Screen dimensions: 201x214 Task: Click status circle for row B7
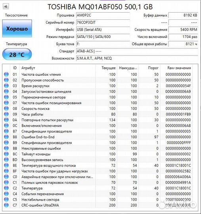[x=6, y=131]
